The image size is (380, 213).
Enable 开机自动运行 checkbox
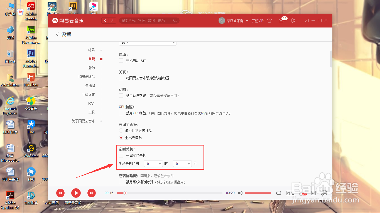(x=121, y=61)
